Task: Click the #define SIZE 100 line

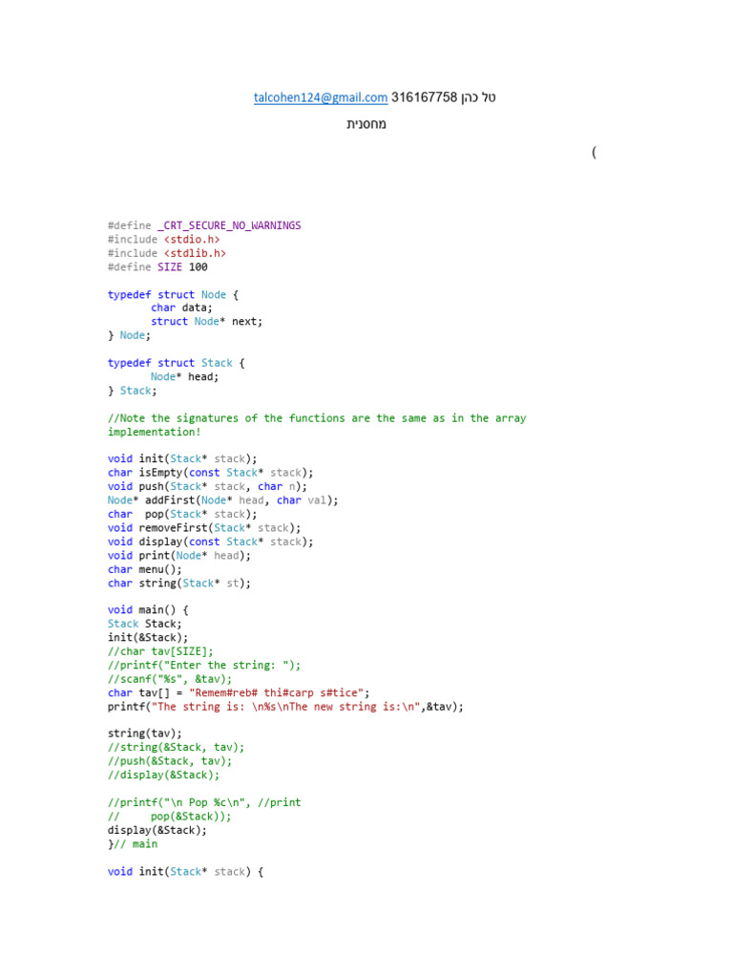Action: pos(157,267)
